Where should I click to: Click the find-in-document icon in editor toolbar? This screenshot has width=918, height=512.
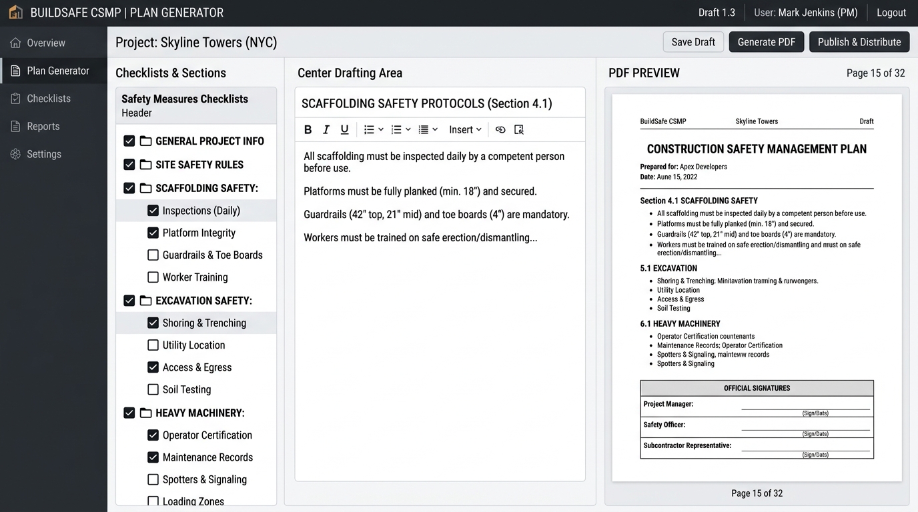(x=519, y=130)
